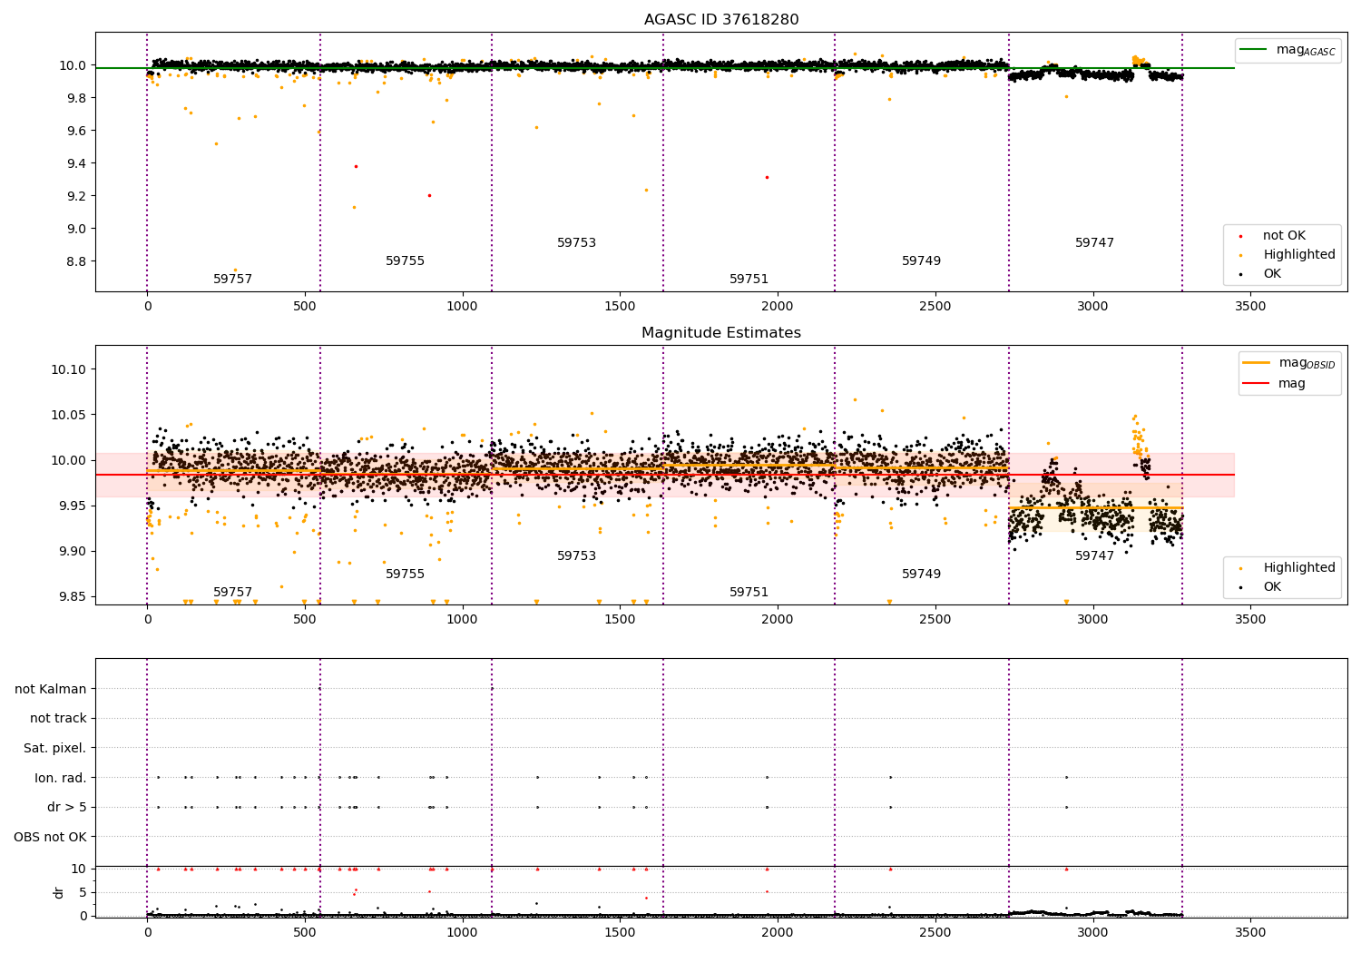Click orange outlier point near 8.75 in OBSID 59757
This screenshot has height=953, width=1361.
click(235, 270)
